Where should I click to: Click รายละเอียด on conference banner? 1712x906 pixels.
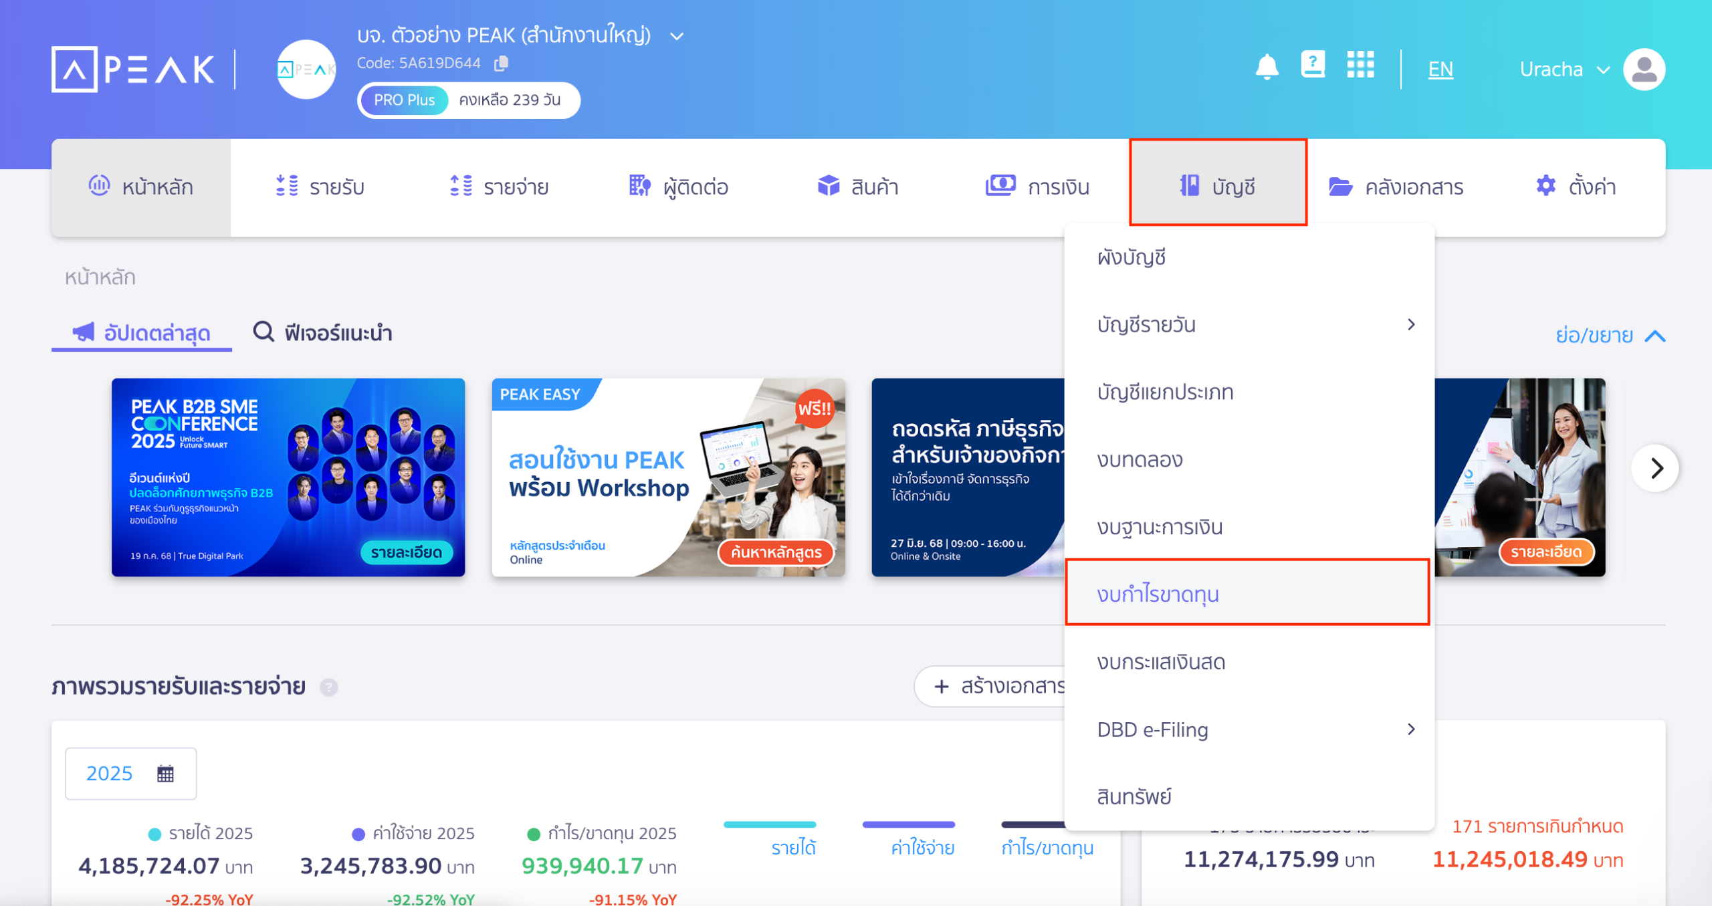point(407,553)
